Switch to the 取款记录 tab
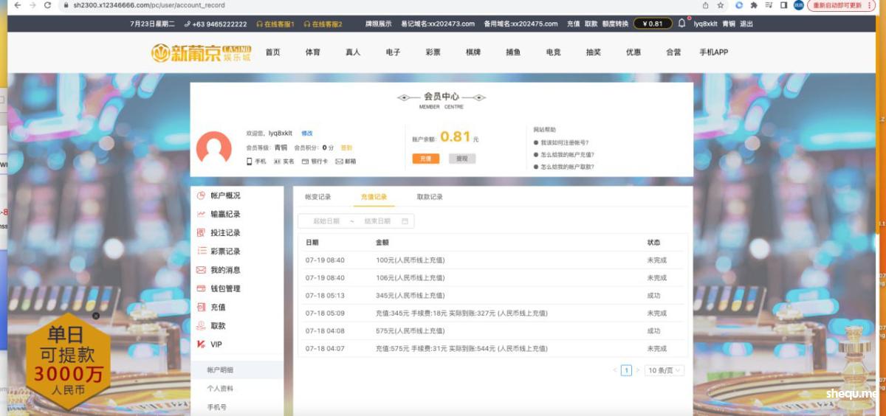The image size is (886, 416). tap(430, 197)
